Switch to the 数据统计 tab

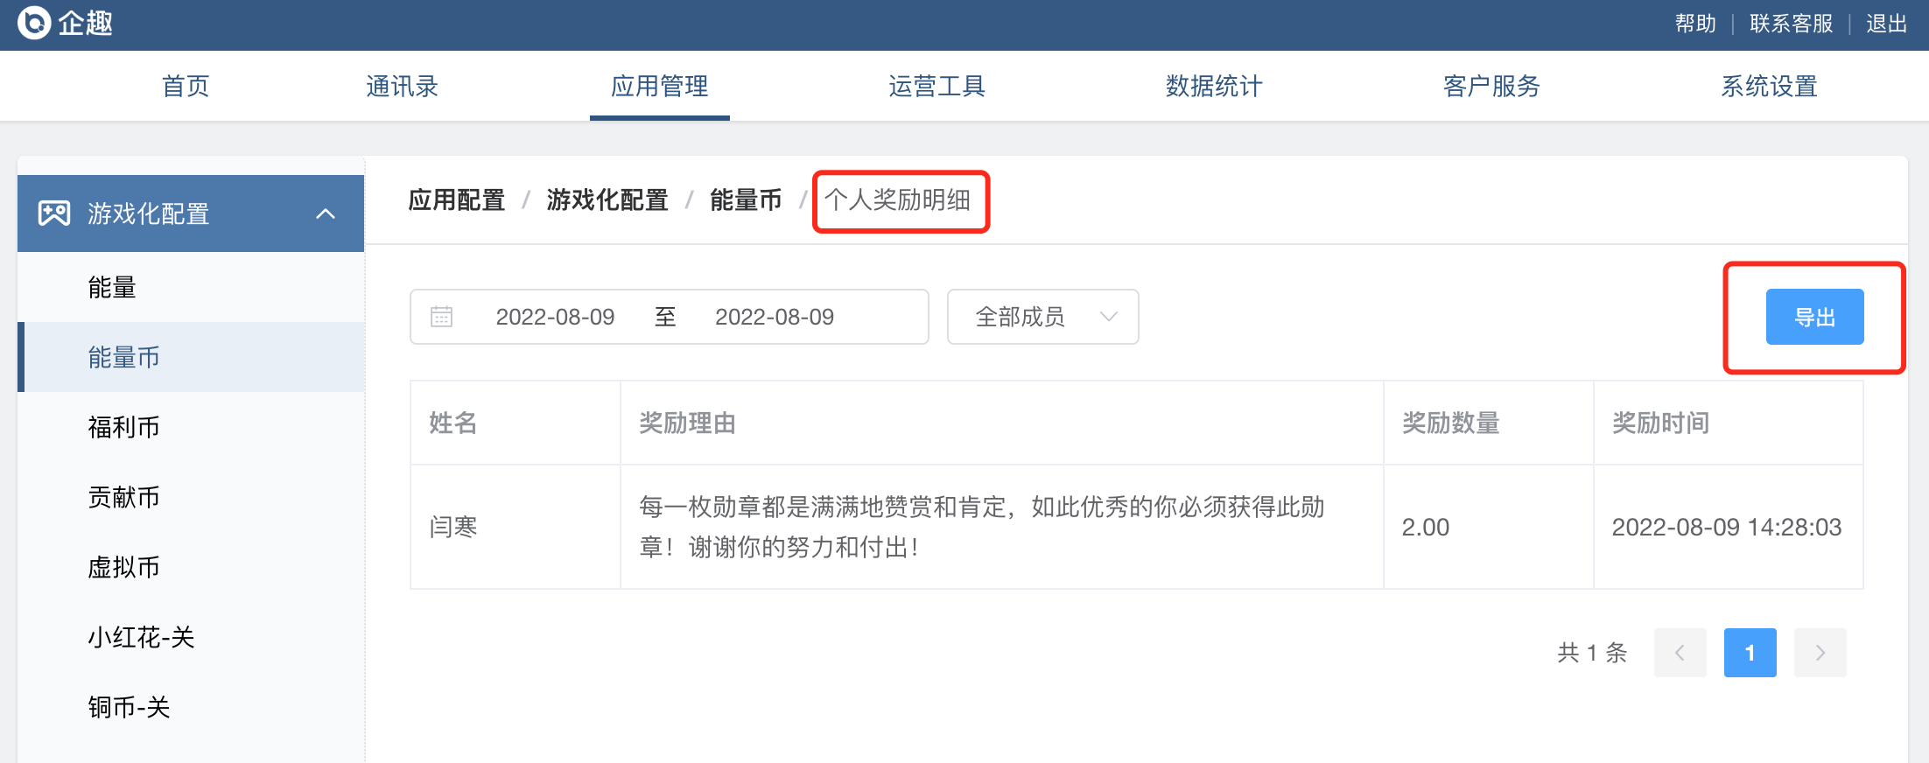tap(1214, 86)
